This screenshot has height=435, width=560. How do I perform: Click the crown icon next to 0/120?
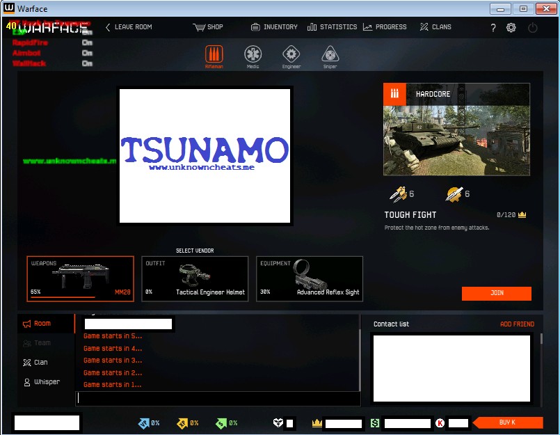pos(522,215)
